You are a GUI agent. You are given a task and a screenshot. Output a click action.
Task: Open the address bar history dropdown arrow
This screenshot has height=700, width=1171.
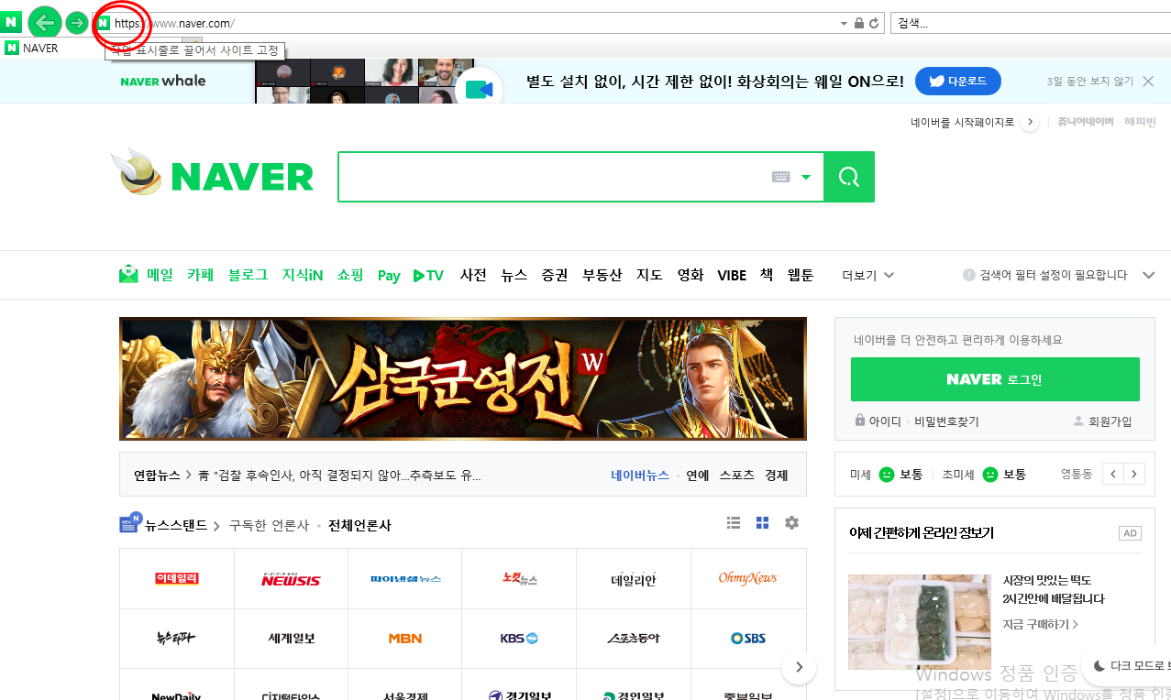coord(844,23)
